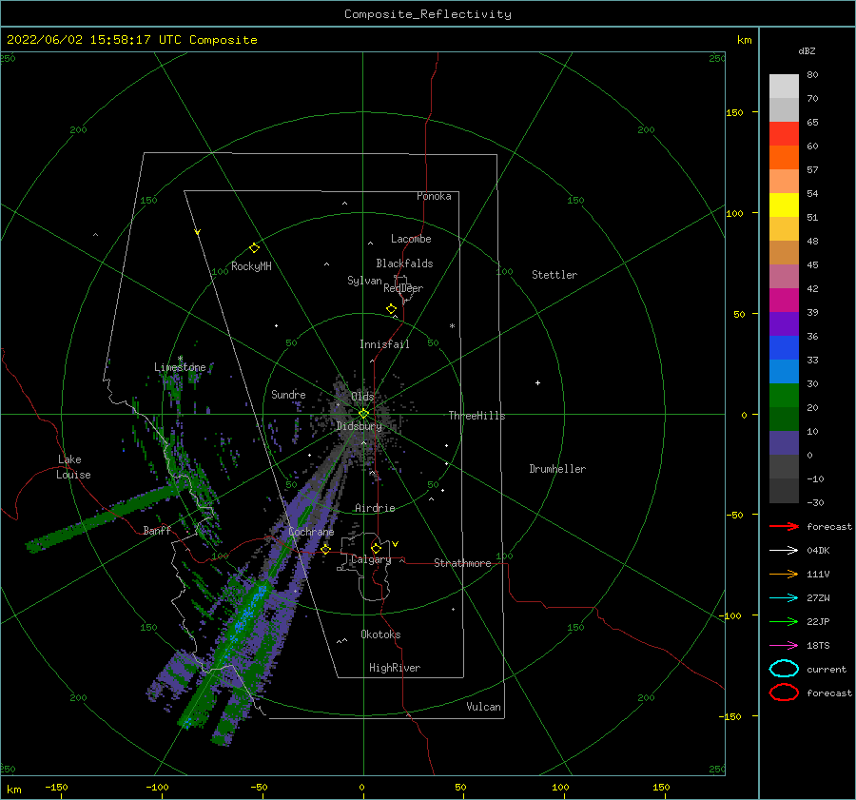Click the Lacombe town label
This screenshot has height=800, width=856.
coord(411,239)
